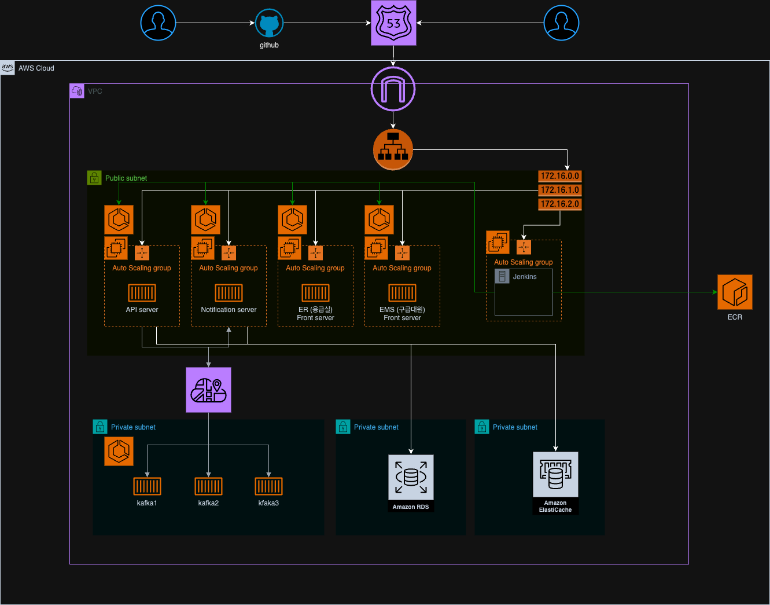Image resolution: width=770 pixels, height=605 pixels.
Task: Click the ECS icon above EMS Front server
Action: tap(379, 219)
